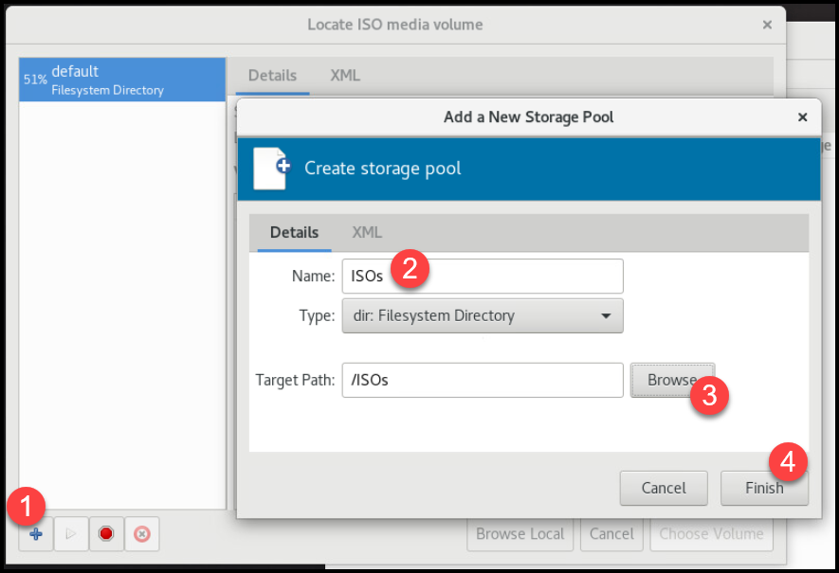The width and height of the screenshot is (839, 573).
Task: Click the red stop pool icon
Action: click(106, 534)
